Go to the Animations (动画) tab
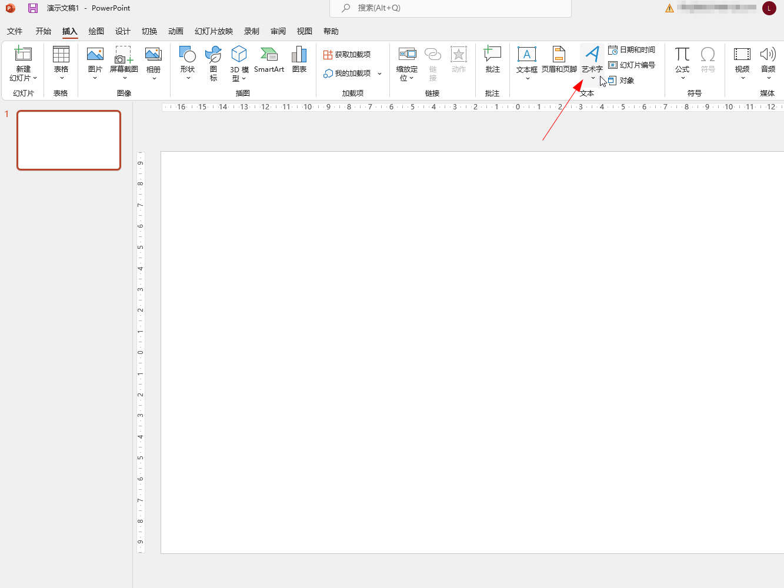This screenshot has width=784, height=588. [x=176, y=31]
